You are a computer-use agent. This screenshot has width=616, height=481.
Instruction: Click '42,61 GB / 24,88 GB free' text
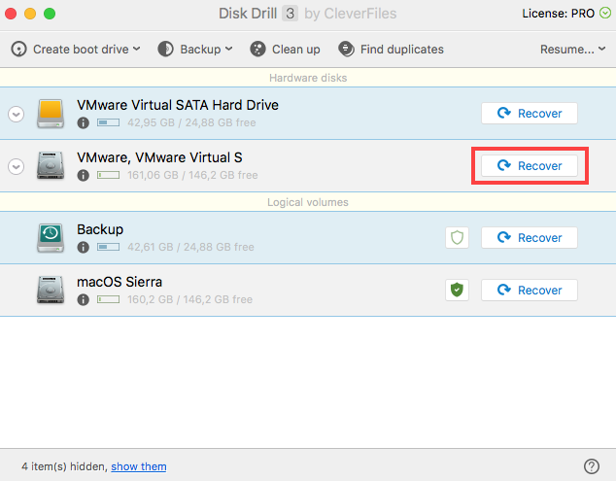point(190,247)
